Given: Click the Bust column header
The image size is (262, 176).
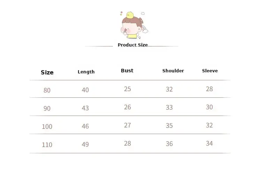Looking at the screenshot, I should (x=127, y=71).
